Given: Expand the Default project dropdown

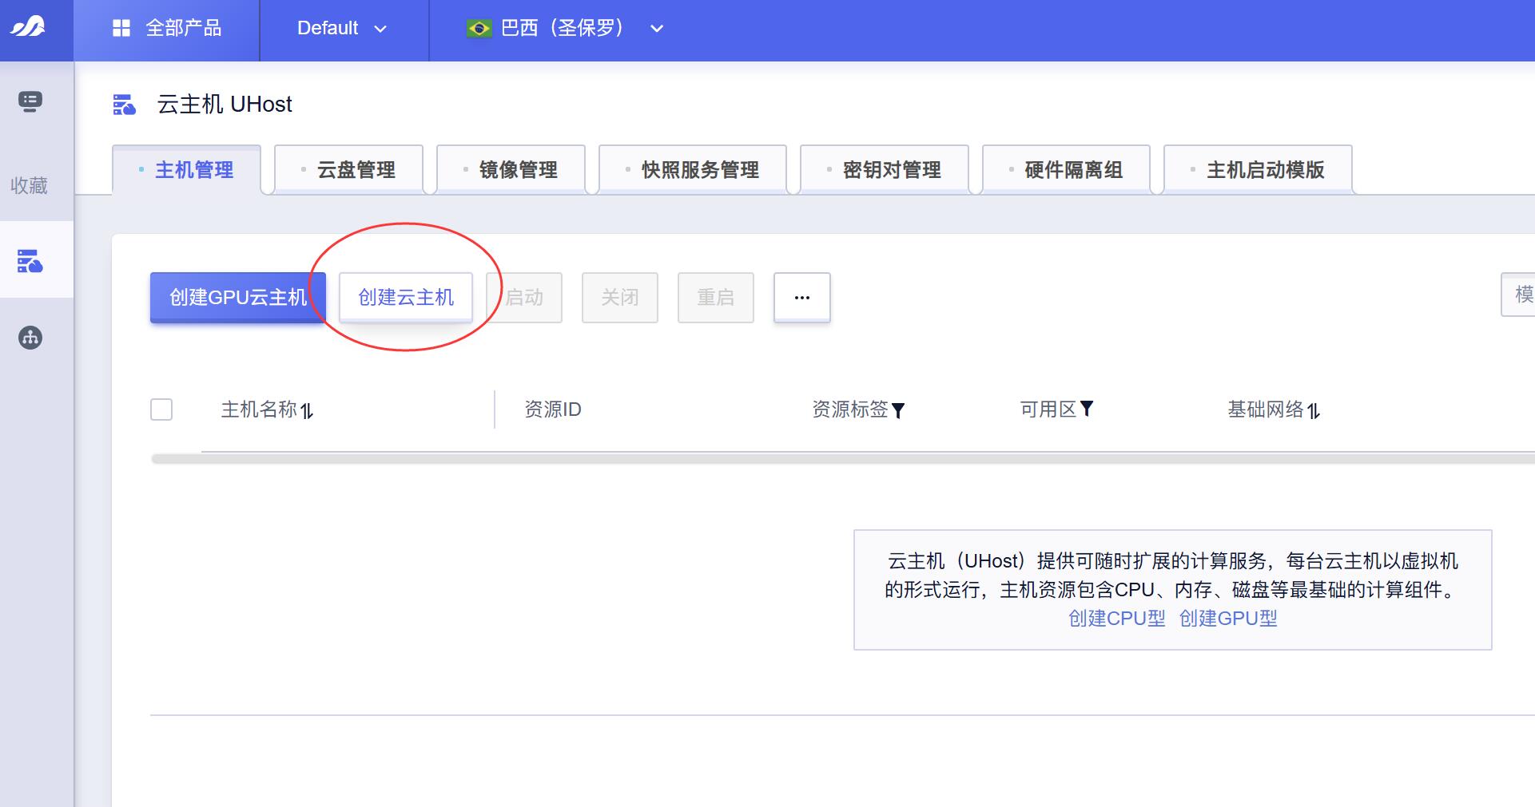Looking at the screenshot, I should point(342,29).
